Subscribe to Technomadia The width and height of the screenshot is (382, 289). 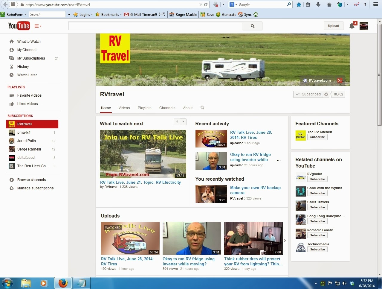(317, 250)
